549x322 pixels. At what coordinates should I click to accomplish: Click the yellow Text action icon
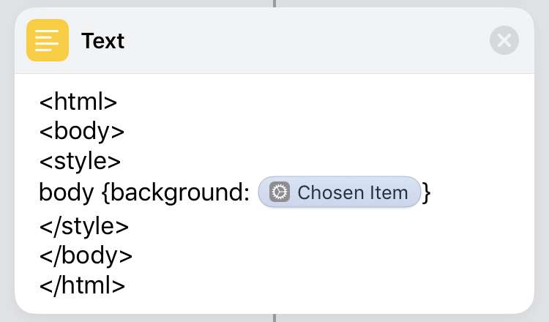point(48,40)
